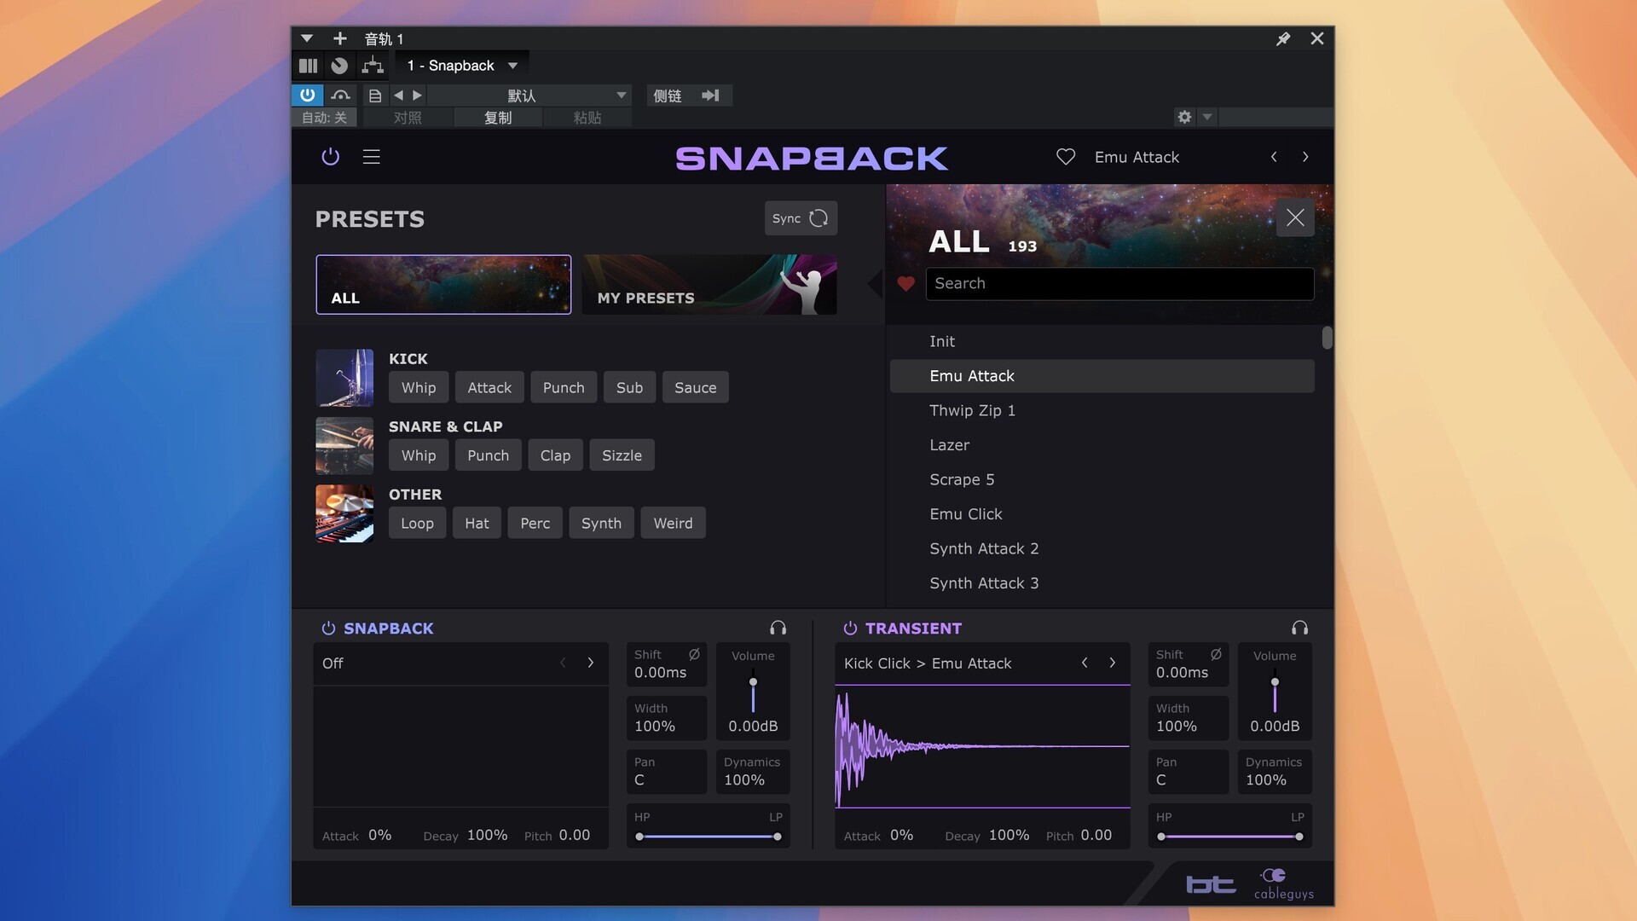The height and width of the screenshot is (921, 1637).
Task: Click the Sync refresh button
Action: 801,218
